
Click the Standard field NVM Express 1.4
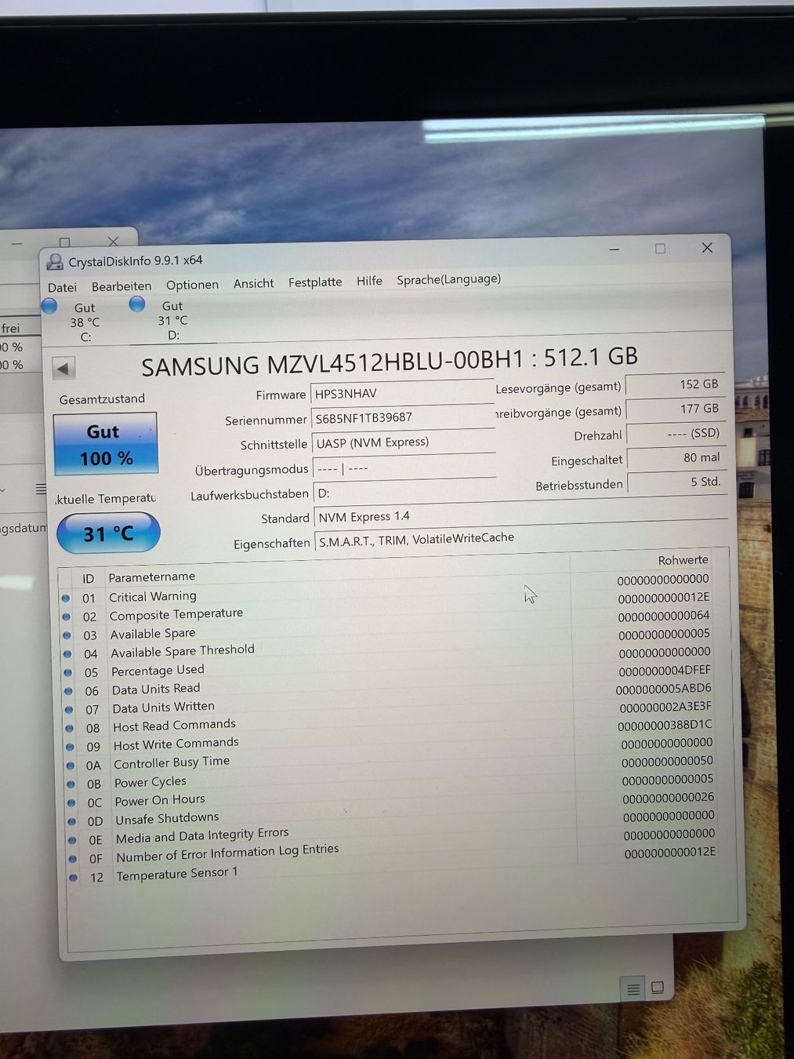(x=520, y=514)
